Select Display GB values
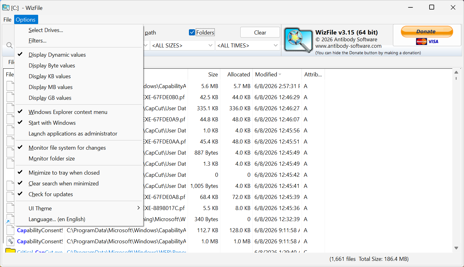 point(79,98)
